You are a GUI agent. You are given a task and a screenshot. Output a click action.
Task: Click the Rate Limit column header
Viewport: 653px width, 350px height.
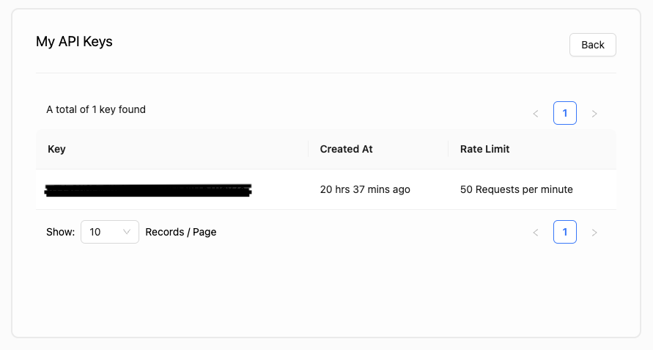(484, 149)
